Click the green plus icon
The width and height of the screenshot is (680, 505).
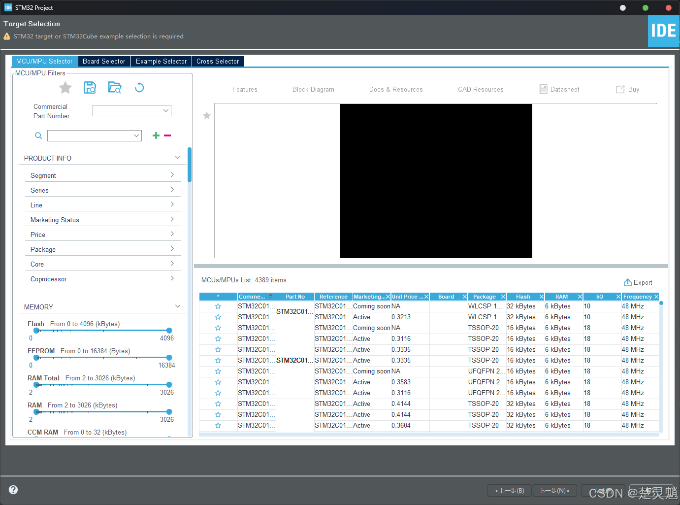156,135
